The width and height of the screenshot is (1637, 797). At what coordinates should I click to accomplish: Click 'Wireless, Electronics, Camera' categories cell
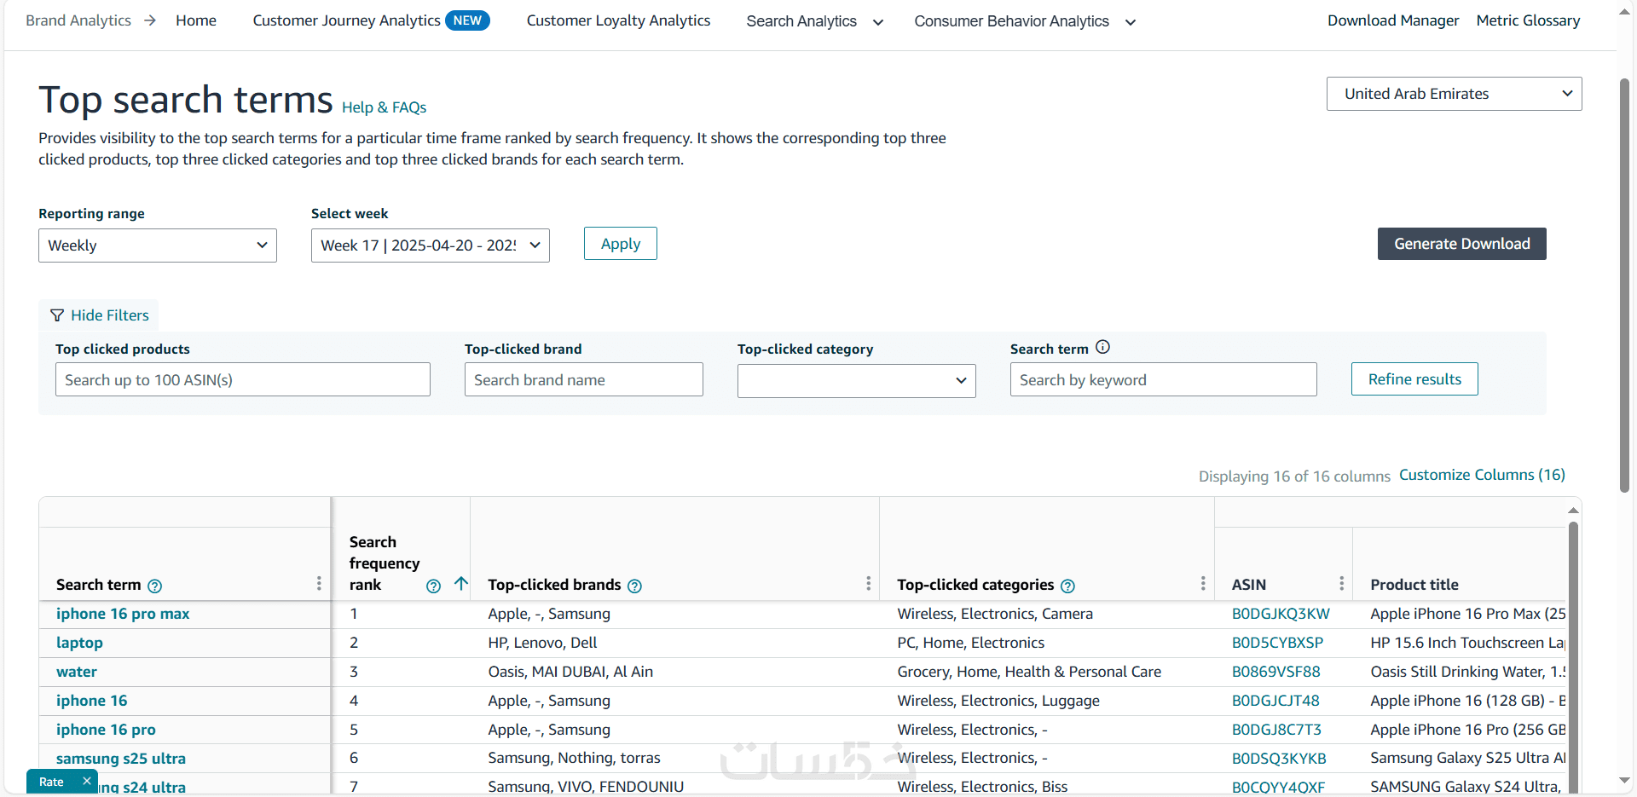click(995, 614)
